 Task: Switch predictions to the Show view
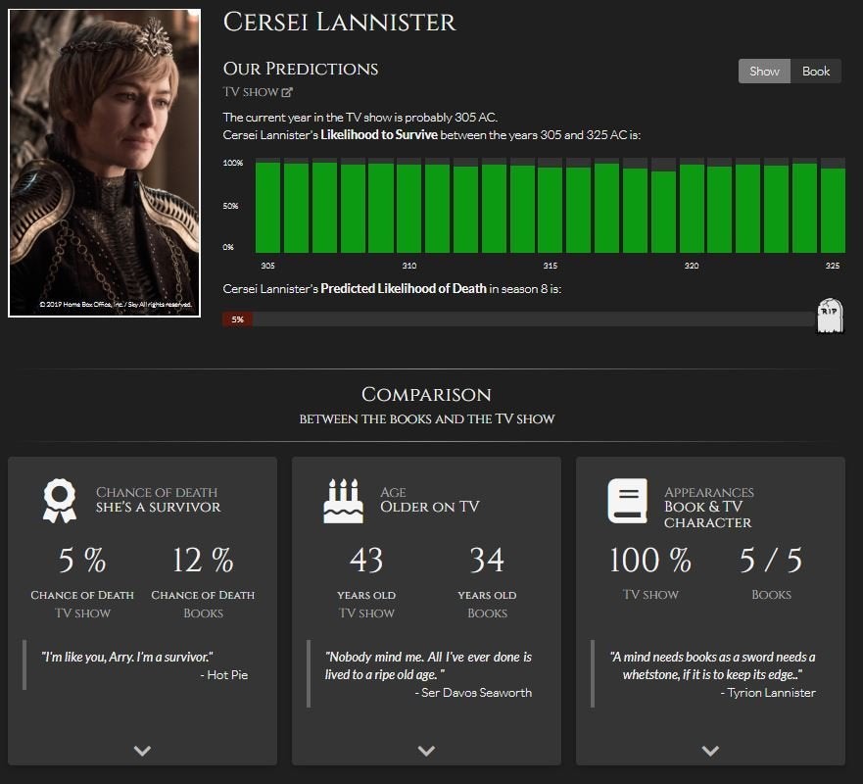tap(764, 71)
